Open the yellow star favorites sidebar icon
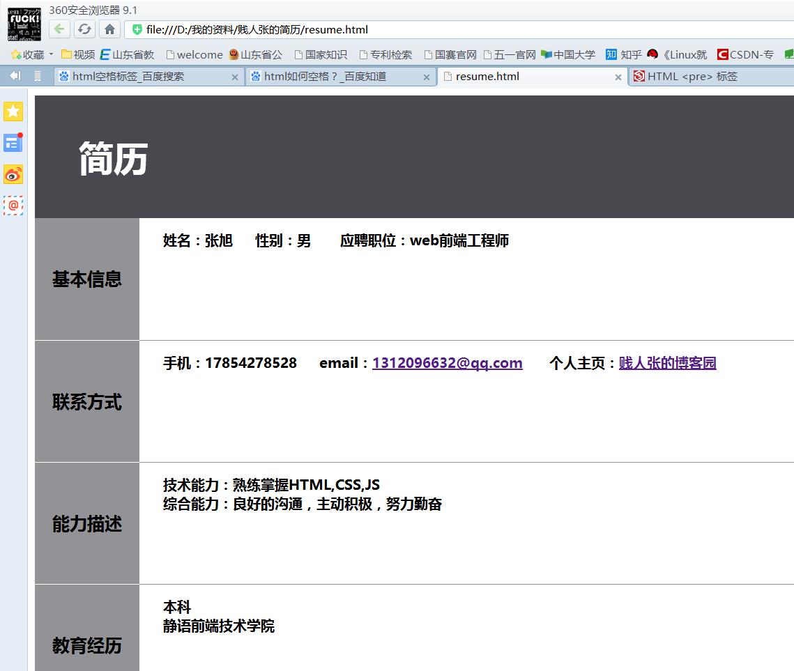The height and width of the screenshot is (671, 794). point(13,111)
